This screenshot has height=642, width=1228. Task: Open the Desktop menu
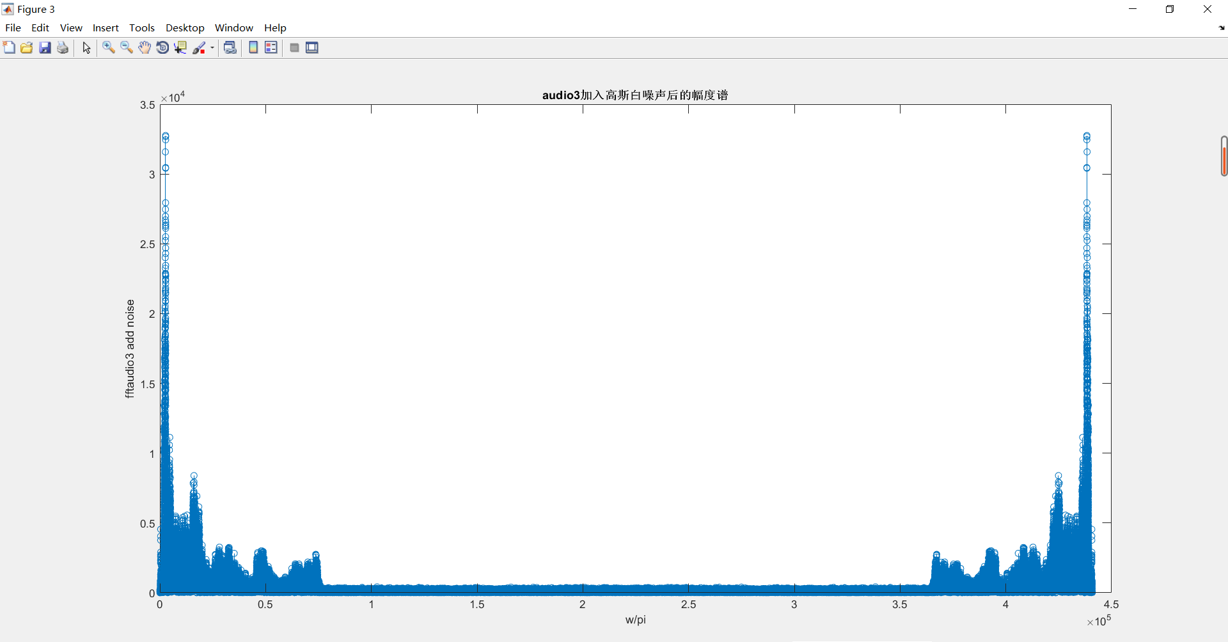(185, 28)
